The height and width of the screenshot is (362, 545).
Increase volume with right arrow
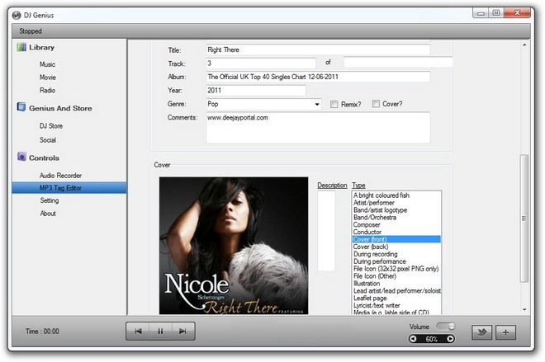(451, 339)
